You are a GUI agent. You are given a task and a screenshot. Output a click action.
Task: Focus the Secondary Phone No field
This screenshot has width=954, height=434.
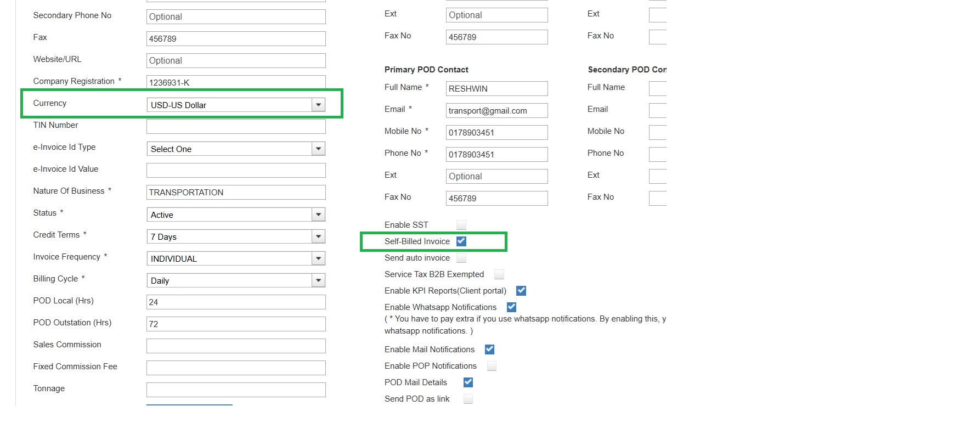pos(236,16)
